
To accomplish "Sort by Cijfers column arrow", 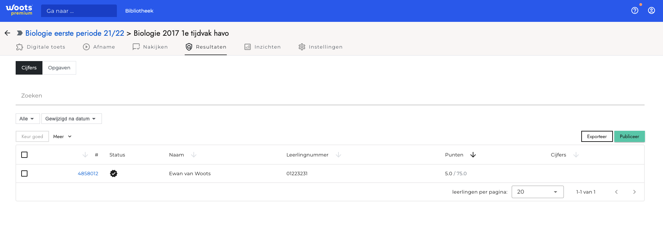I will pos(576,155).
